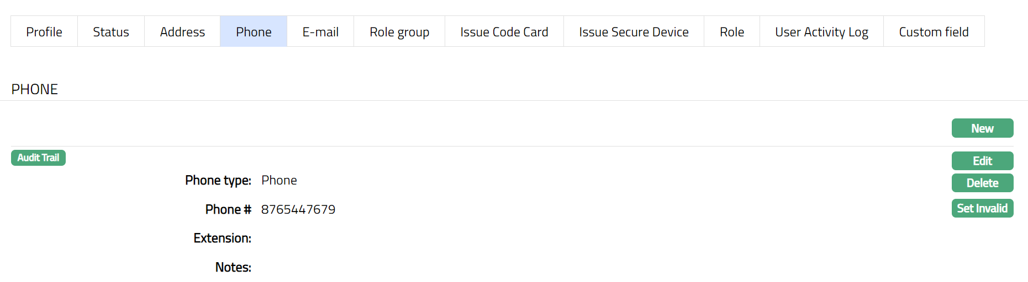Go to Issue Secure Device tab
Image resolution: width=1028 pixels, height=282 pixels.
click(x=634, y=32)
